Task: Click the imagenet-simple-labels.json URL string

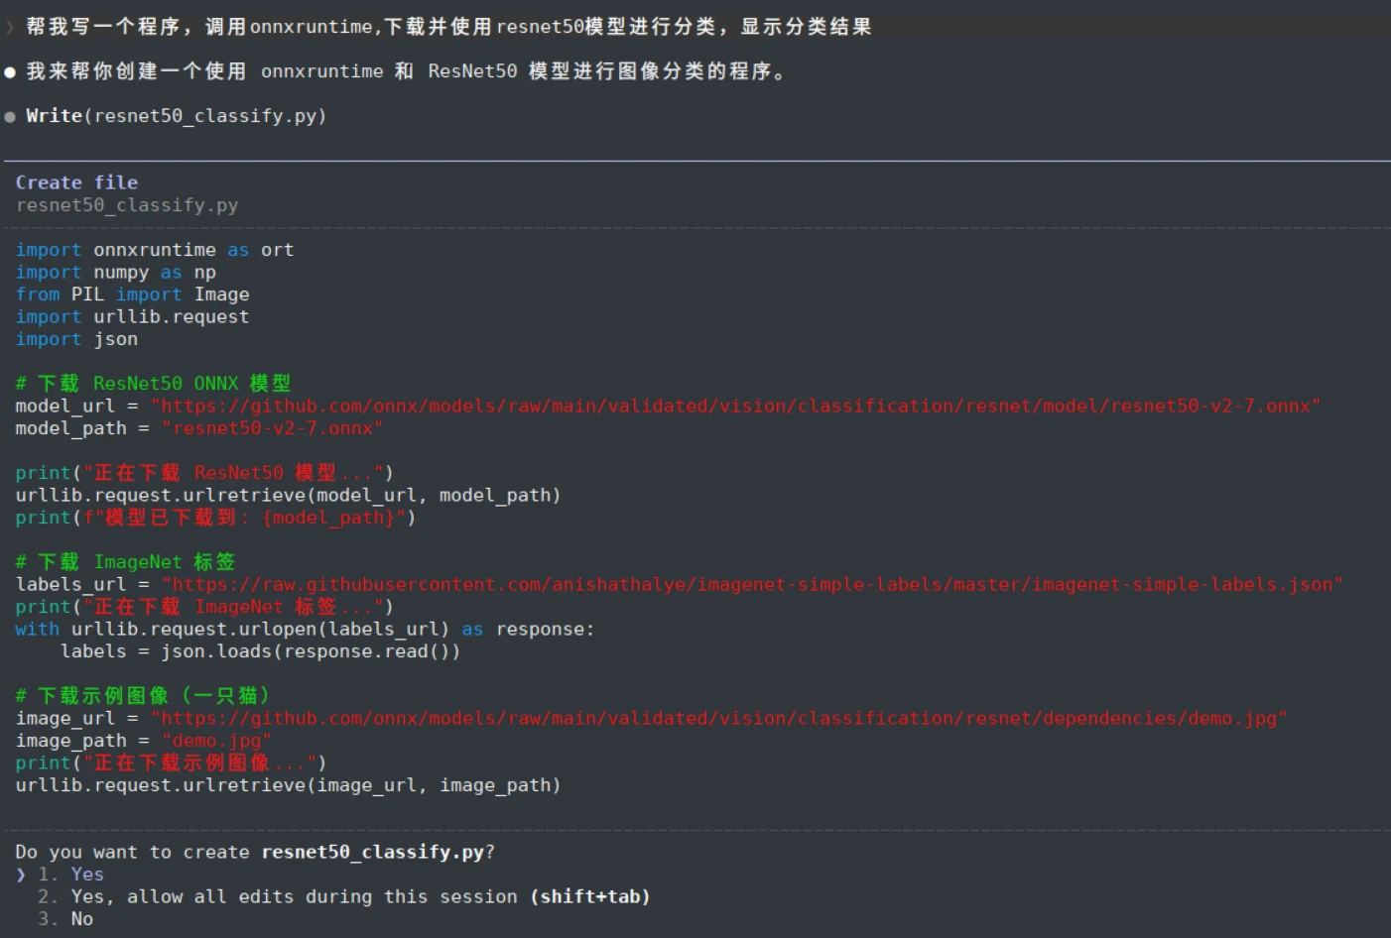Action: point(752,584)
